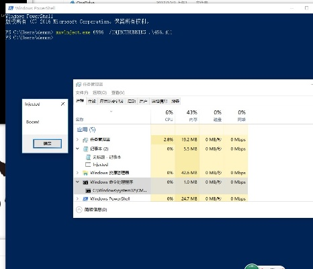Click the Notepad icon beside 记事本 (2)
Image resolution: width=313 pixels, height=269 pixels.
coord(85,149)
